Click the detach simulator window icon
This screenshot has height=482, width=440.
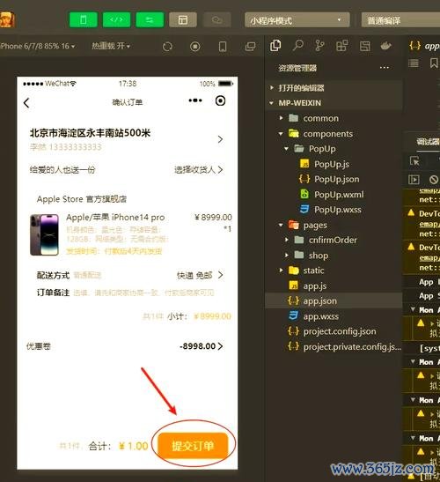point(250,47)
